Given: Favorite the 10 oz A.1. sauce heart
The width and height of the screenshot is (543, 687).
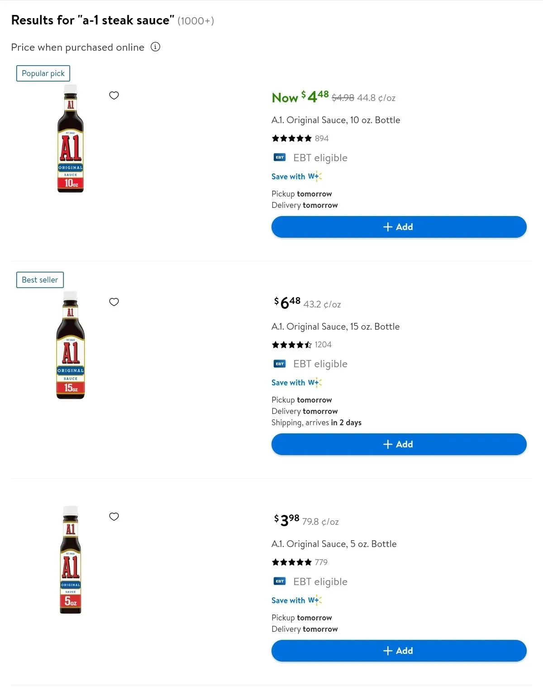Looking at the screenshot, I should tap(114, 96).
